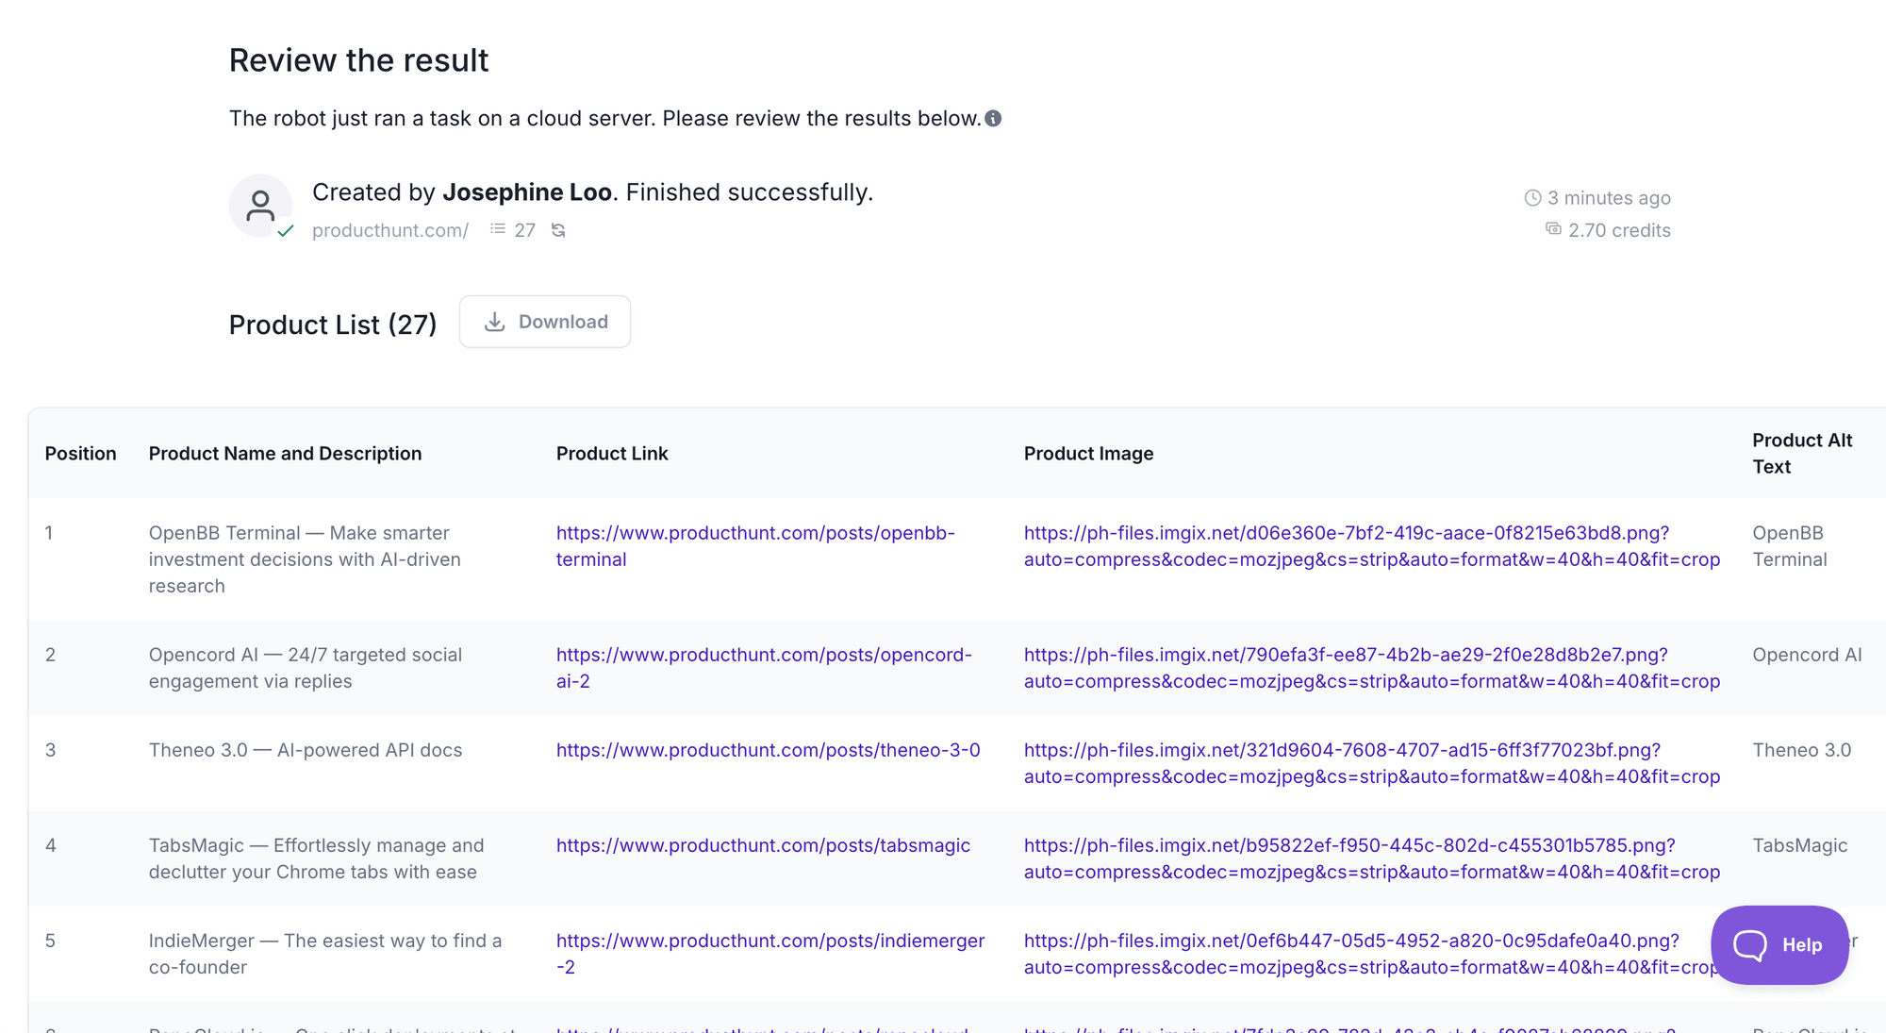1886x1033 pixels.
Task: Click the TabsMagic alt text cell
Action: click(x=1800, y=845)
